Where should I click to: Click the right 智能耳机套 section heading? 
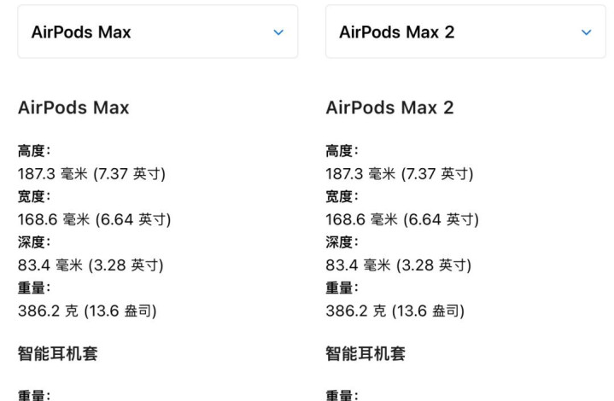365,352
